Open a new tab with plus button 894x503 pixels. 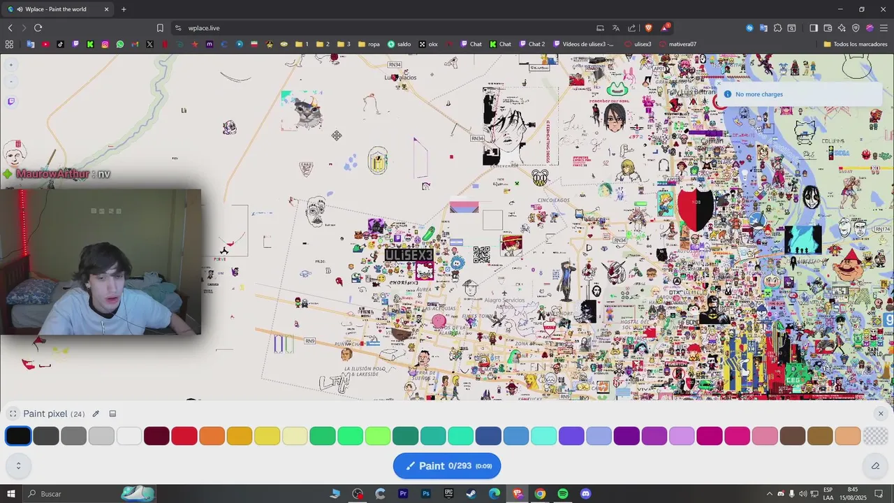click(x=124, y=9)
